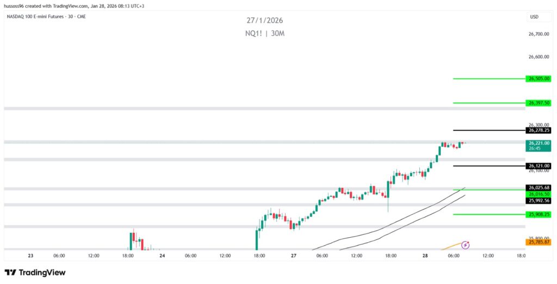
Task: Select the green 26,397.50 price label
Action: tap(538, 103)
